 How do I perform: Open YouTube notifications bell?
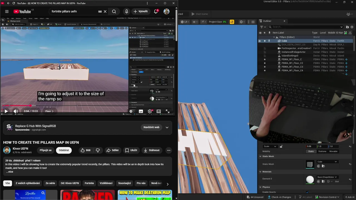(156, 11)
